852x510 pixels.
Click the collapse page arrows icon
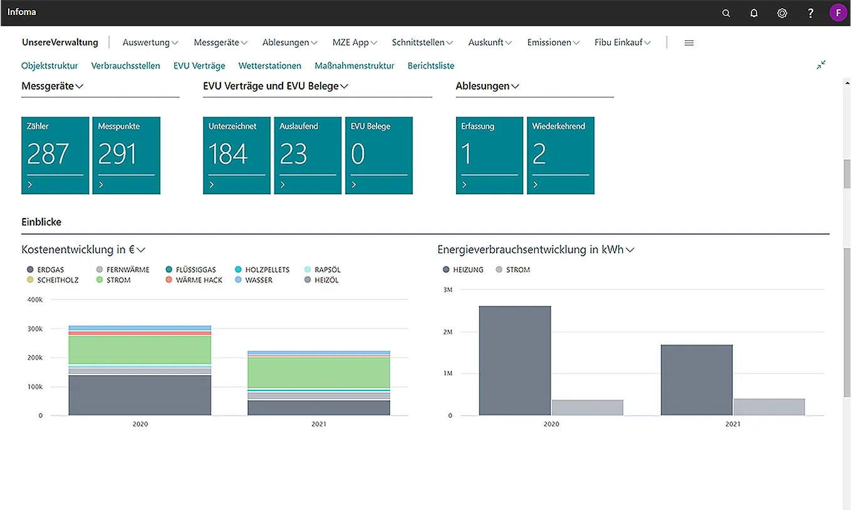[x=821, y=65]
